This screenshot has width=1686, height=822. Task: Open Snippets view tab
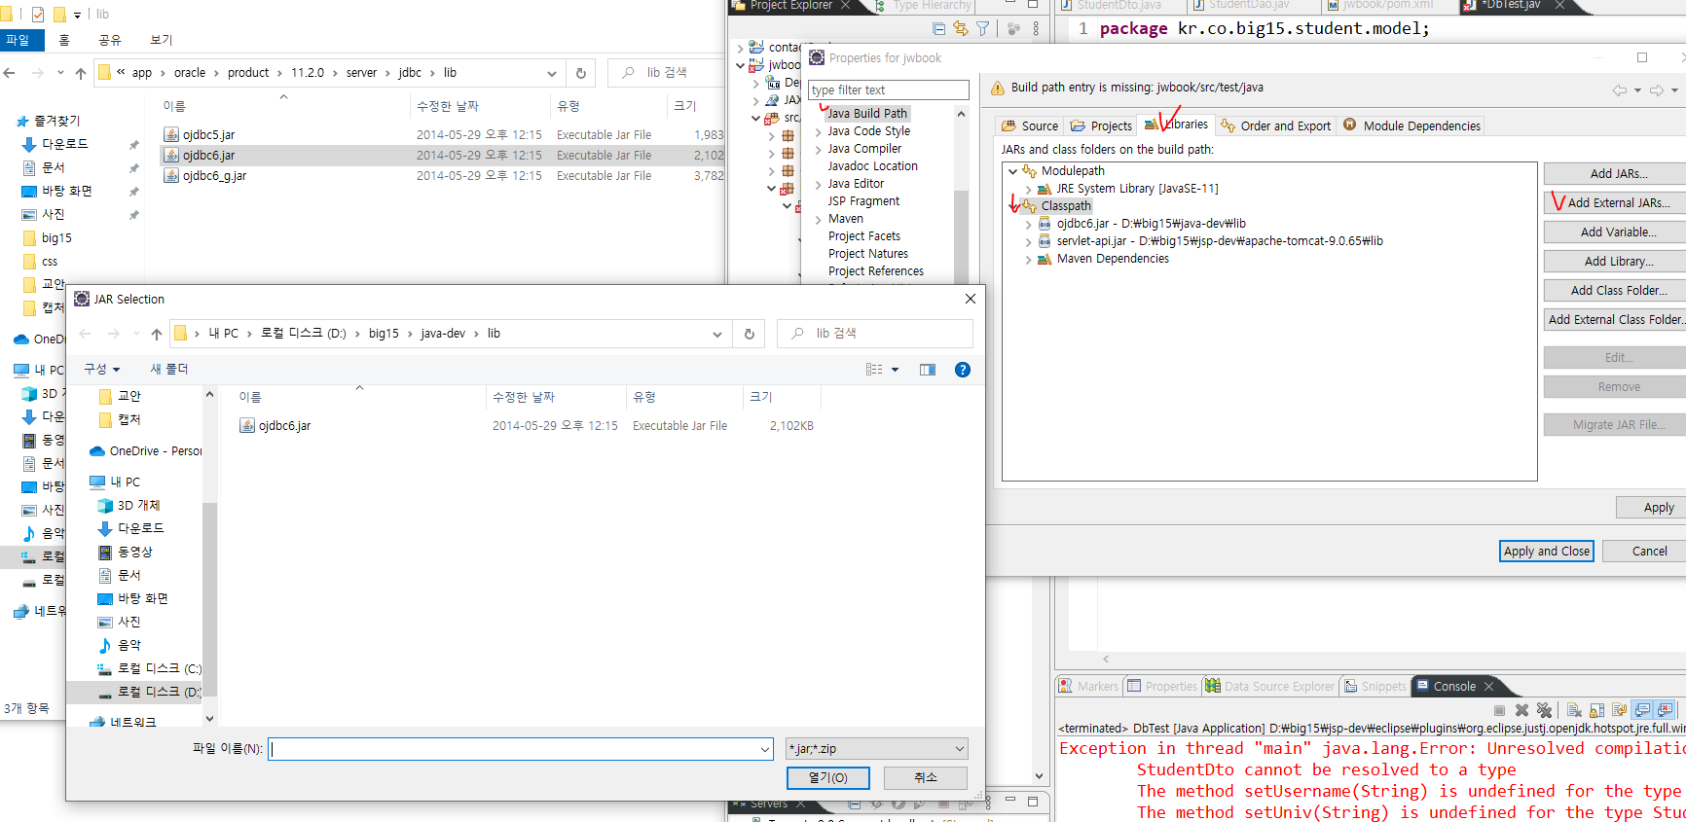[x=1375, y=686]
